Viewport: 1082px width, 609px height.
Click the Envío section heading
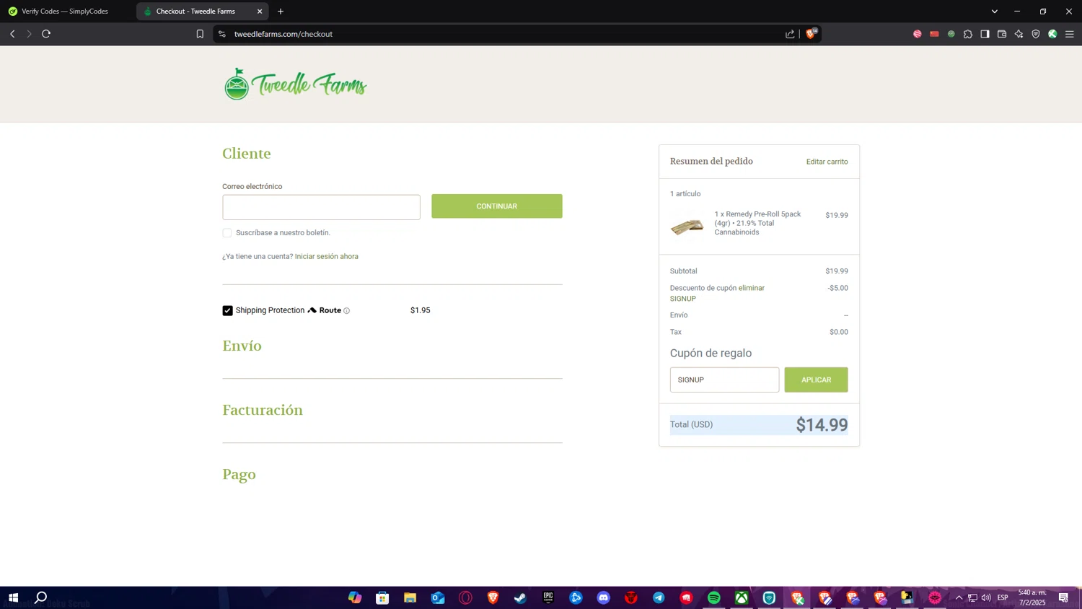pos(242,346)
